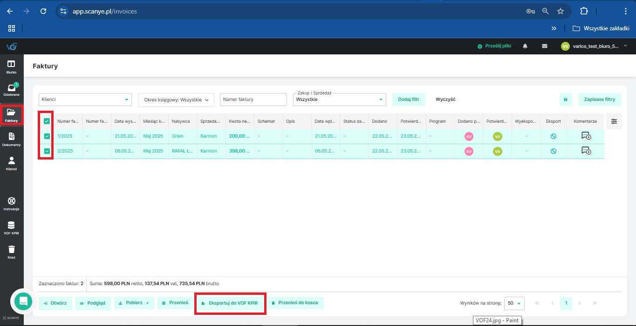Sort by Kwota netto column header
This screenshot has height=326, width=636.
[x=239, y=121]
